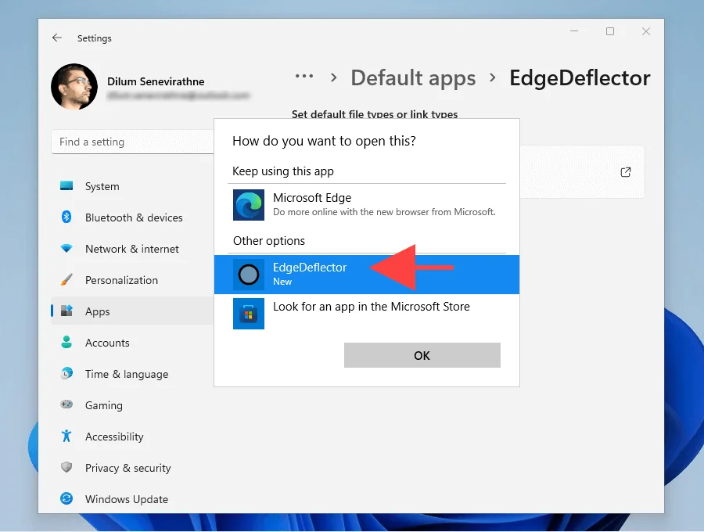Open Privacy & security category
This screenshot has width=704, height=532.
point(128,468)
